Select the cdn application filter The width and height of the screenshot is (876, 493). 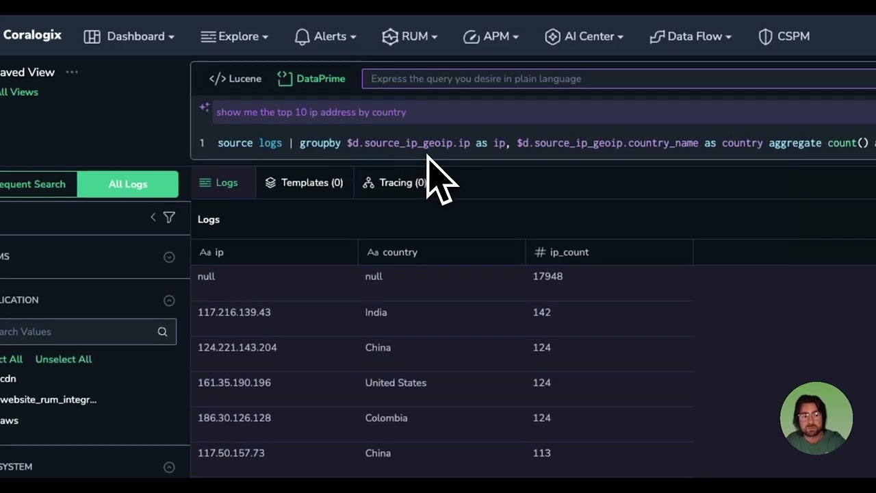pyautogui.click(x=8, y=379)
